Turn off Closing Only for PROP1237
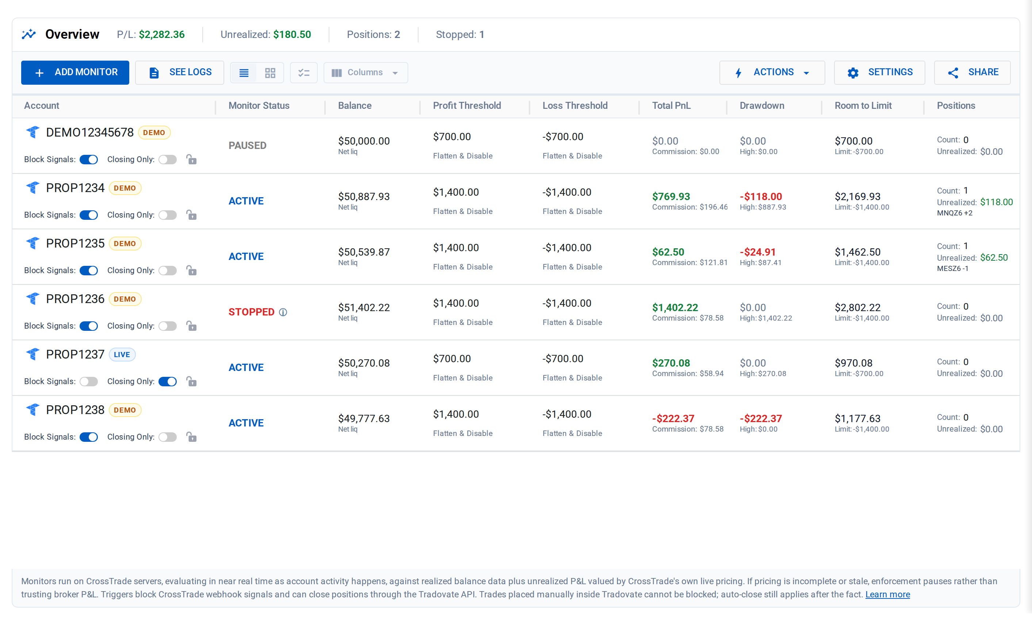Image resolution: width=1032 pixels, height=620 pixels. click(168, 382)
